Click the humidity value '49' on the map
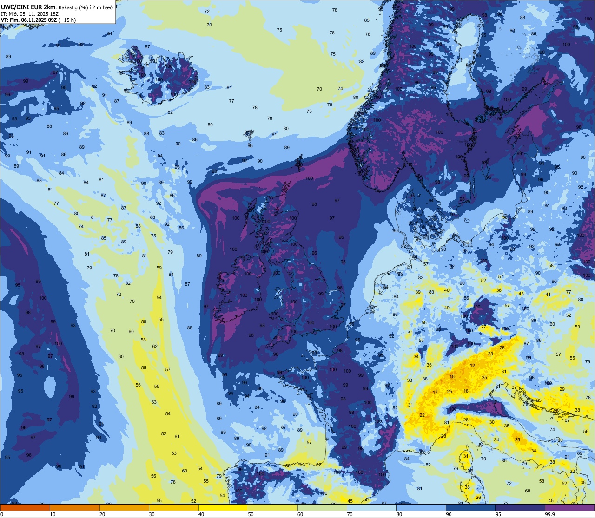Viewport: 595px width, 518px height. coord(447,308)
